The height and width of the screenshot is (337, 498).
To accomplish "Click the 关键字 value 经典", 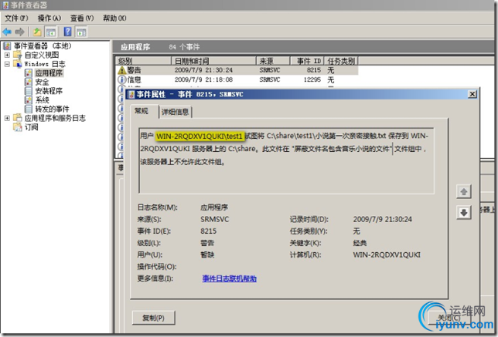I will click(x=360, y=243).
